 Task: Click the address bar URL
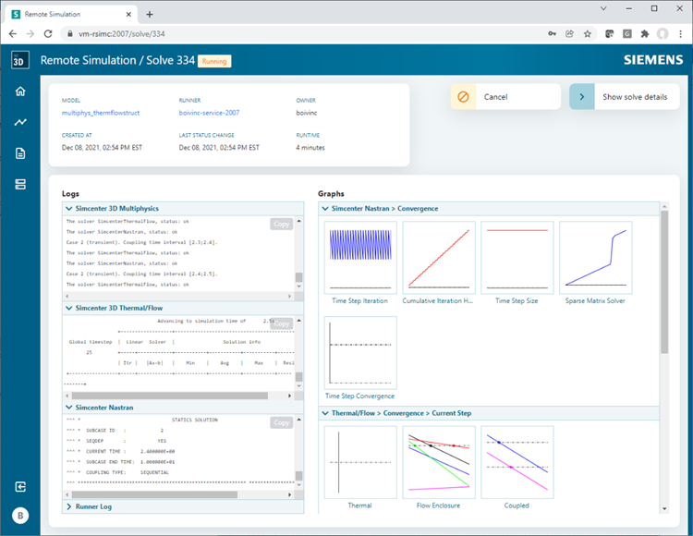pyautogui.click(x=122, y=33)
